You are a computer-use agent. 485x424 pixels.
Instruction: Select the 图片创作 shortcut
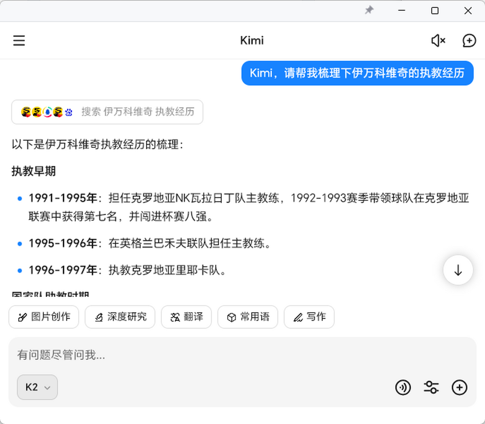click(44, 317)
